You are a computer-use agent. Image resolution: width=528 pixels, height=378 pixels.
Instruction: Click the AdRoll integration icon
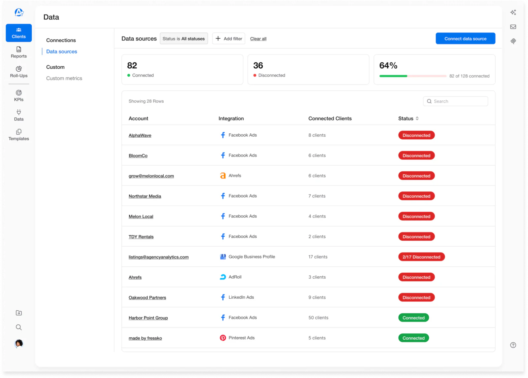223,277
